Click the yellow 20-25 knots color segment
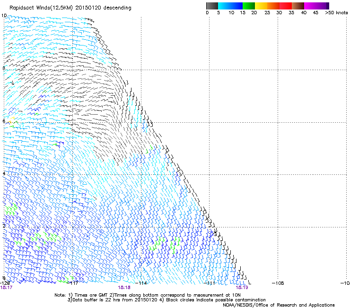This screenshot has width=350, height=308. point(261,6)
